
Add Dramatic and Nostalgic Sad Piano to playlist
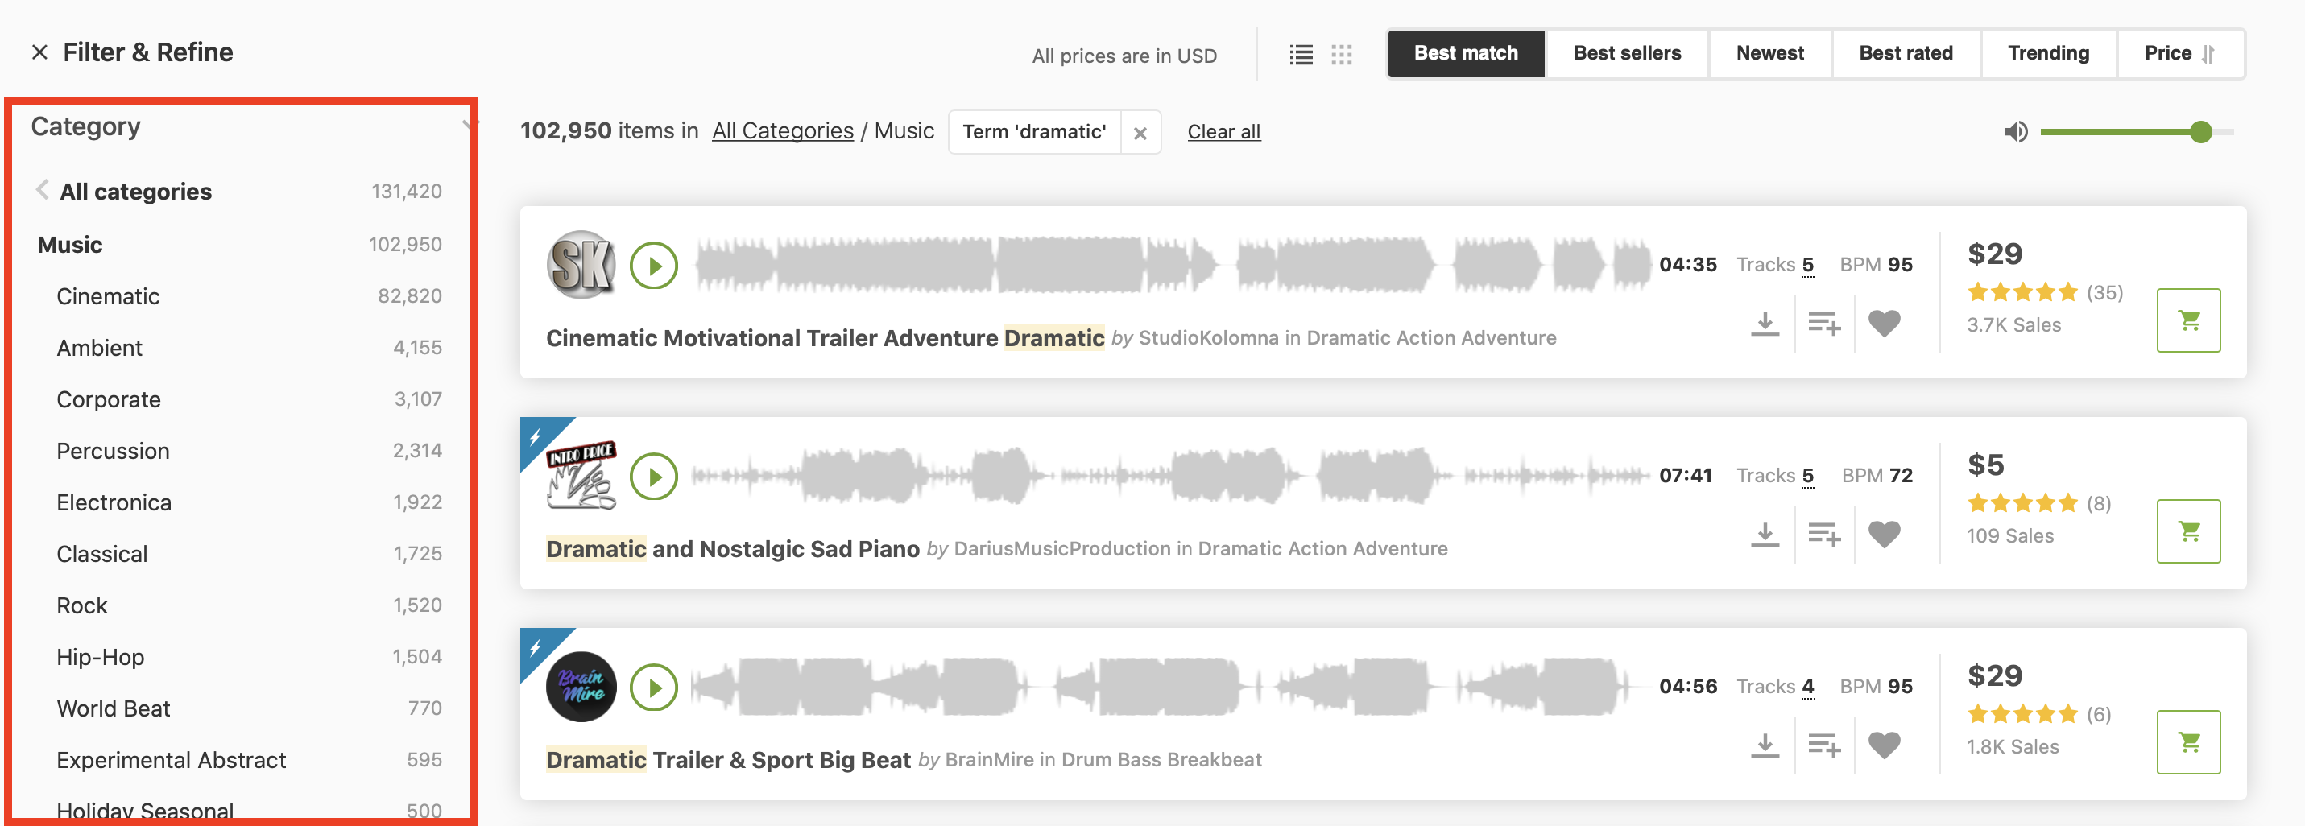1823,535
